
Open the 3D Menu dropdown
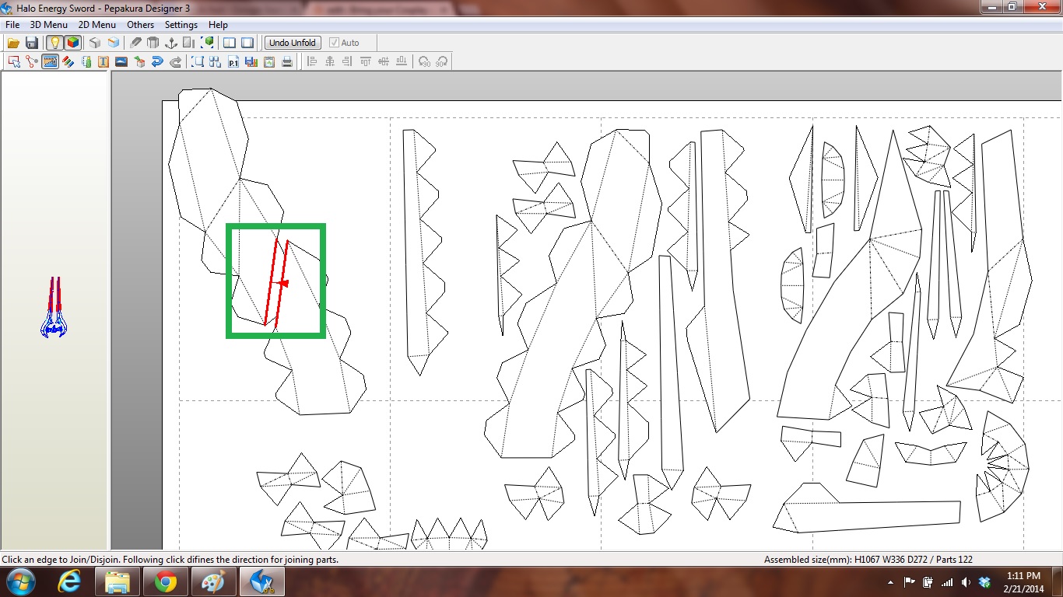pos(47,24)
